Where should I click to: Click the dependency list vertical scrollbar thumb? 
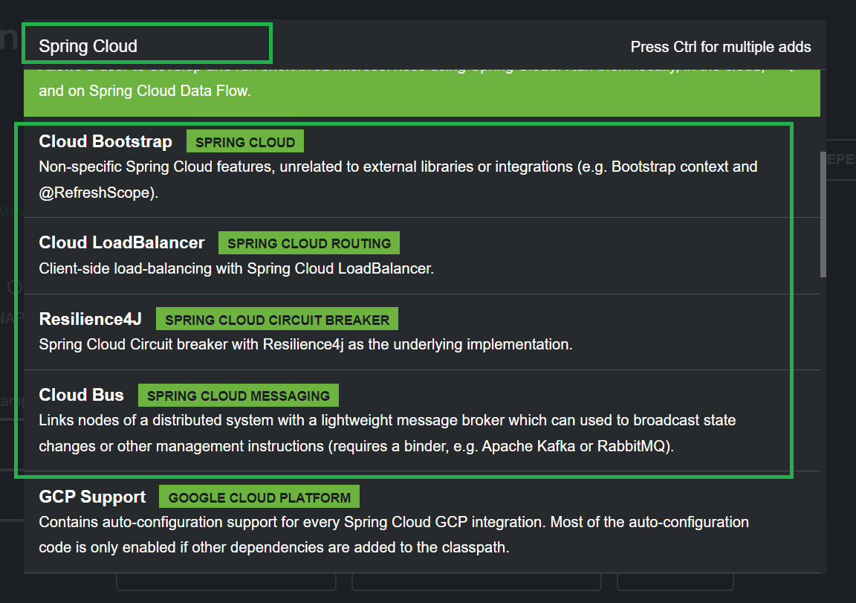823,214
